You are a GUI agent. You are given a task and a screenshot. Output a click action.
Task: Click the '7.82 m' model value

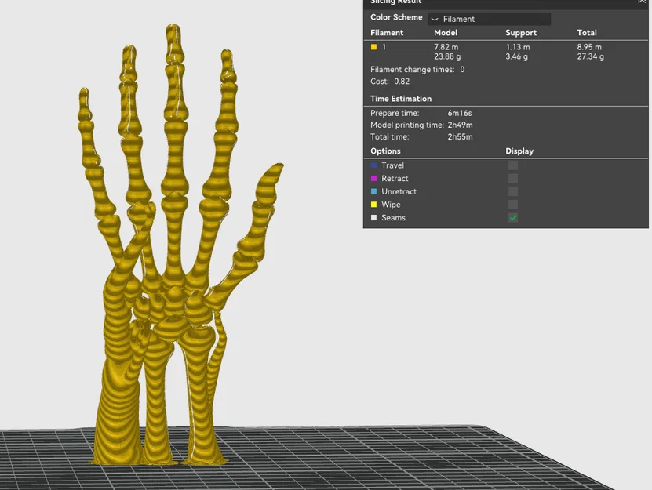[x=446, y=47]
